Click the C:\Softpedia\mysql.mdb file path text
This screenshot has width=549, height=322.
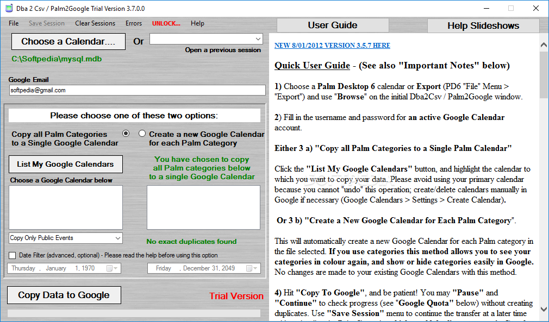point(57,59)
